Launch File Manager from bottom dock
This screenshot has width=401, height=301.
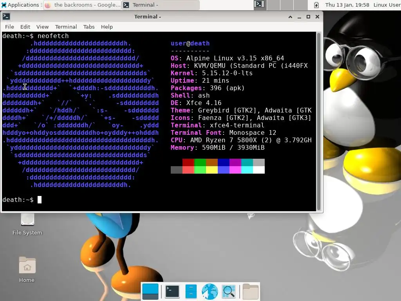point(191,292)
